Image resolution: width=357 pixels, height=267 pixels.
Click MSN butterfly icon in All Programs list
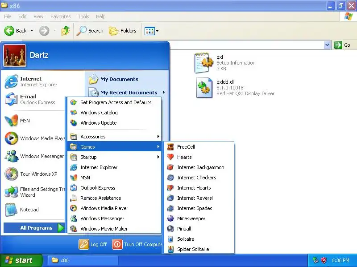pyautogui.click(x=73, y=177)
